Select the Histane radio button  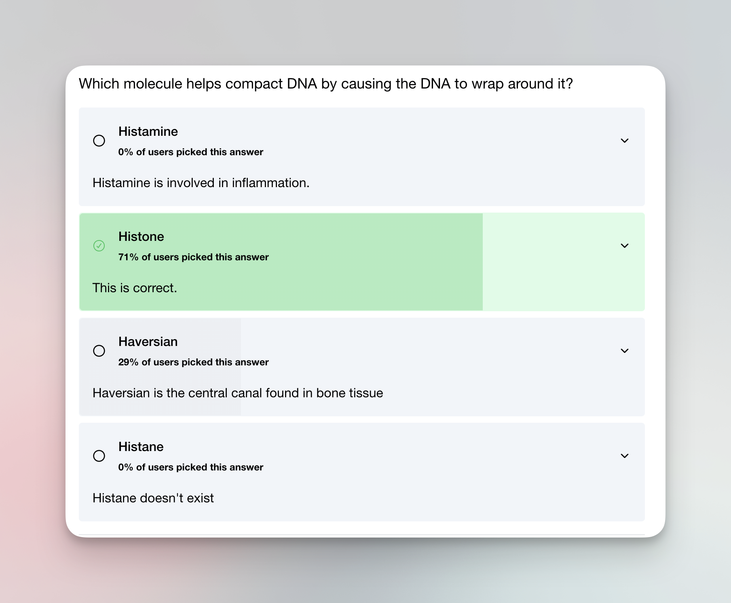point(99,456)
